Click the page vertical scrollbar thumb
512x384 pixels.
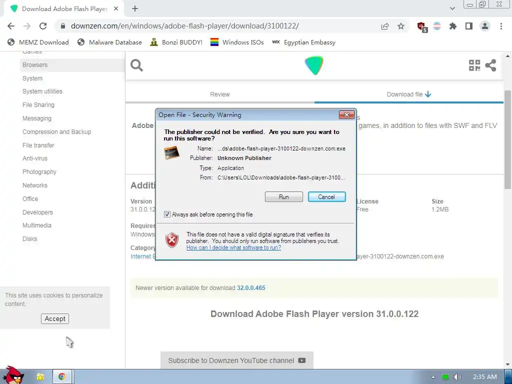point(507,139)
